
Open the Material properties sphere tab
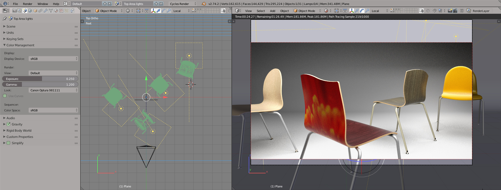point(56,11)
